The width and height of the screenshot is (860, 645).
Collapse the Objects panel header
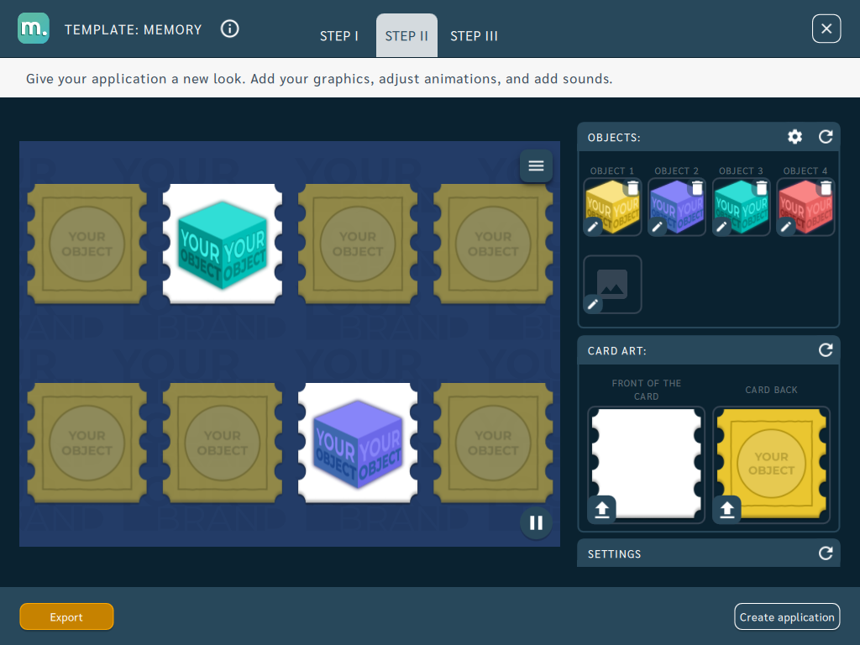[708, 137]
